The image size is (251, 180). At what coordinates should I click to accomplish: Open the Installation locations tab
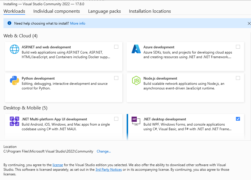[150, 11]
